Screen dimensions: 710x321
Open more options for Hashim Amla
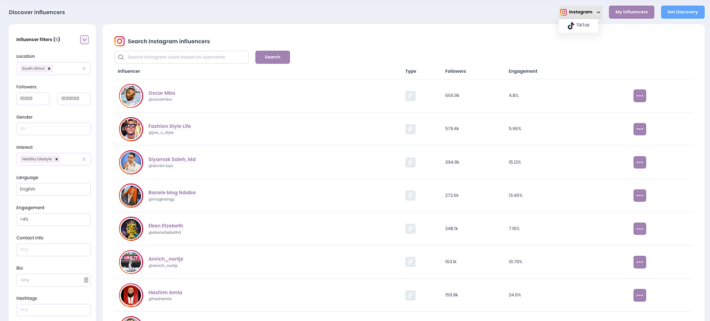click(x=639, y=295)
